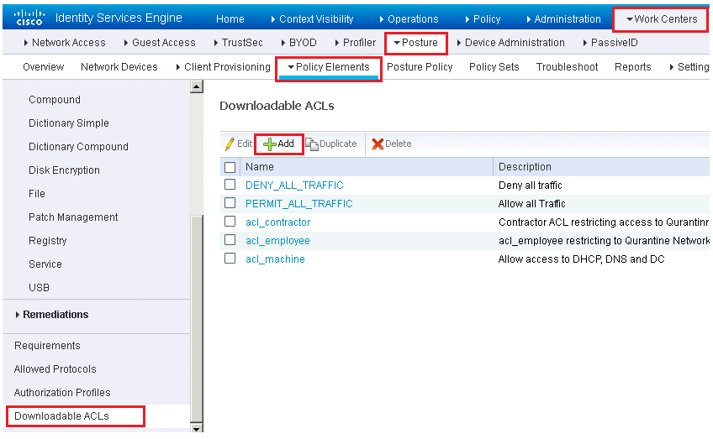This screenshot has height=439, width=713.
Task: Check the acl_contractor row checkbox
Action: (230, 221)
